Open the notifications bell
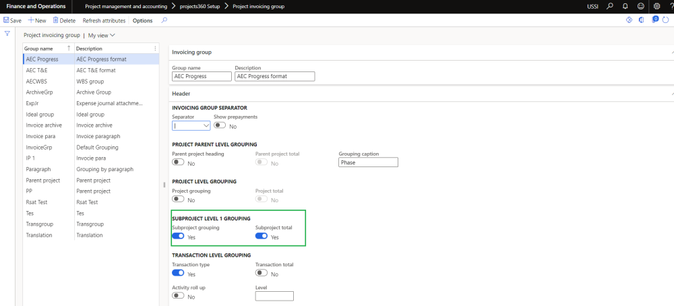 click(x=625, y=7)
